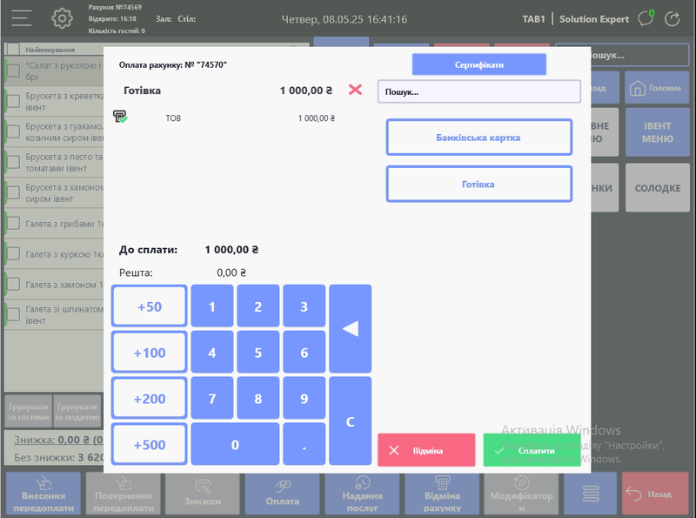Remove the Готівка payment with red X
696x518 pixels.
pyautogui.click(x=355, y=90)
